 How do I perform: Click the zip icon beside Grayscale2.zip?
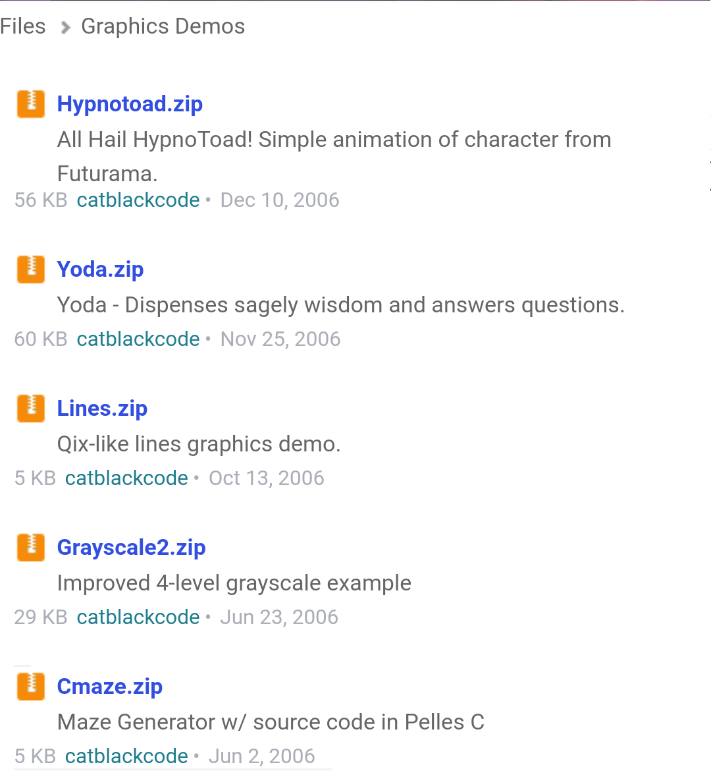(x=31, y=547)
